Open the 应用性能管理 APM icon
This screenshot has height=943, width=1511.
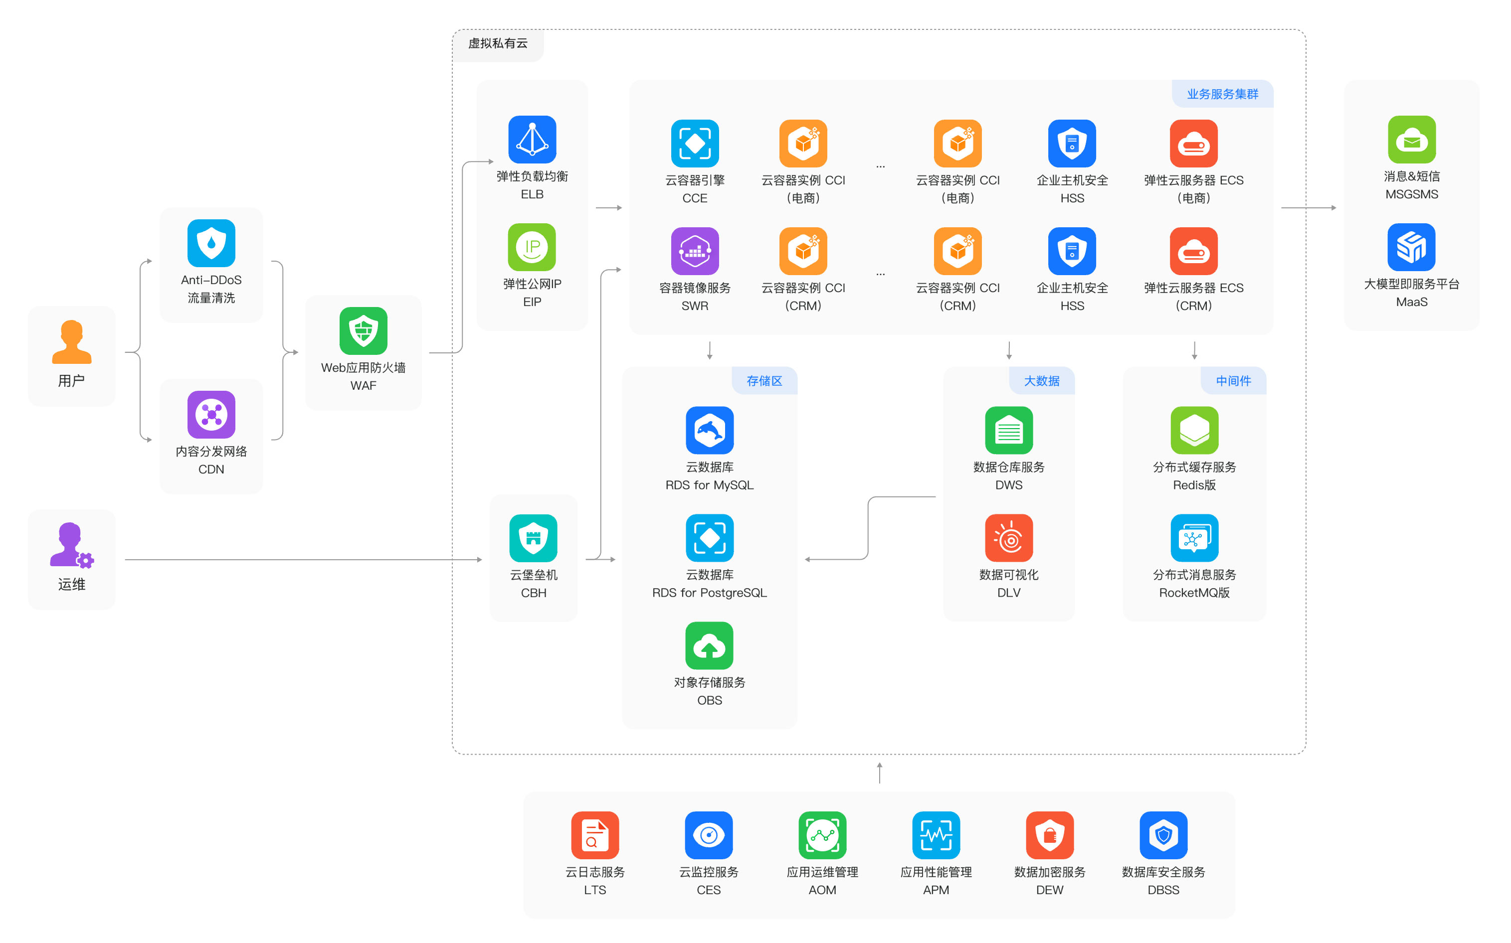(x=936, y=835)
